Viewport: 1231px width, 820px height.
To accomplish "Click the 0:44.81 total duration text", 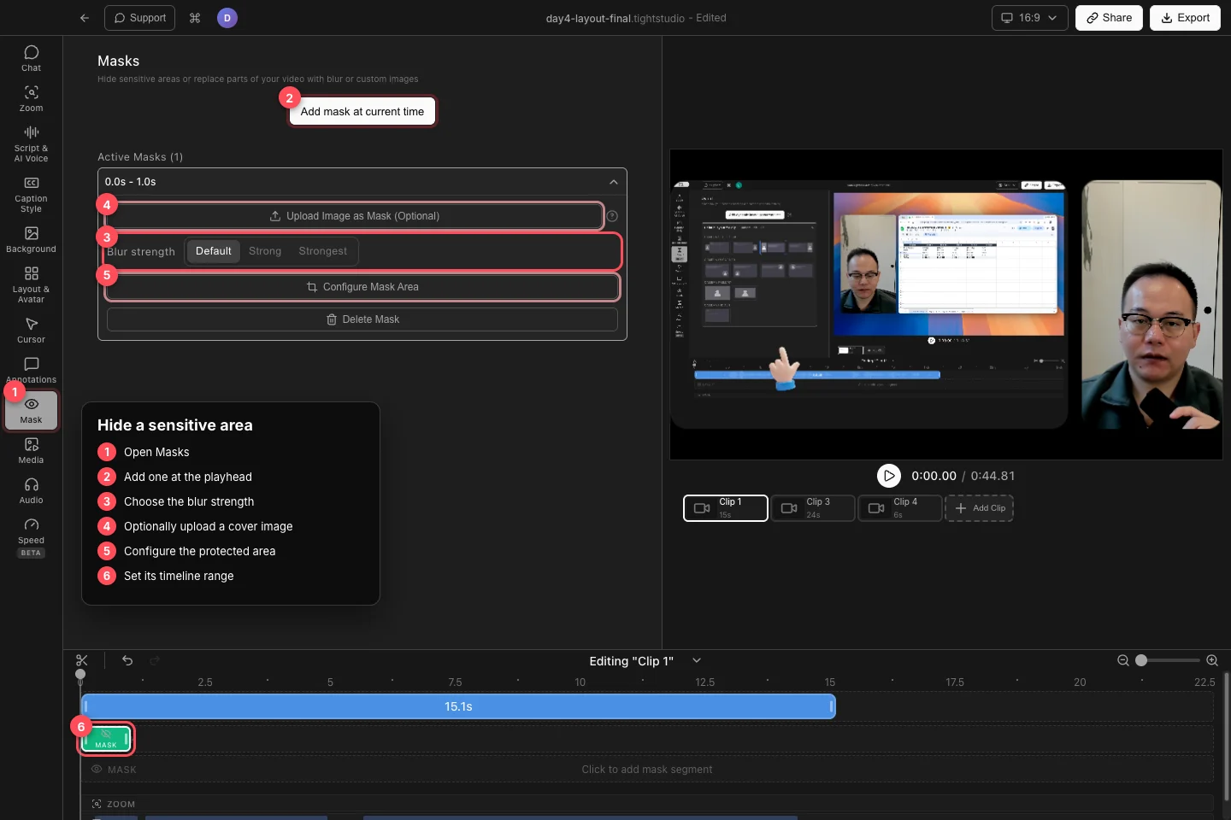I will pyautogui.click(x=992, y=476).
